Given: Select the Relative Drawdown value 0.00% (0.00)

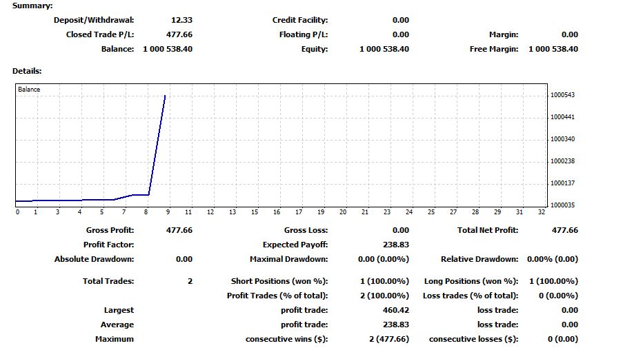Looking at the screenshot, I should pos(553,259).
